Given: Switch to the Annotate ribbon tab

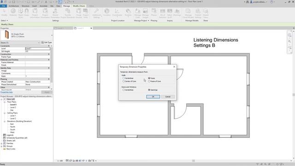Looking at the screenshot, I should pyautogui.click(x=43, y=6).
